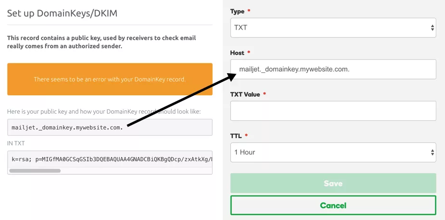Screen dimensions: 445x220
Task: Click the IN TXT label text
Action: click(x=16, y=143)
